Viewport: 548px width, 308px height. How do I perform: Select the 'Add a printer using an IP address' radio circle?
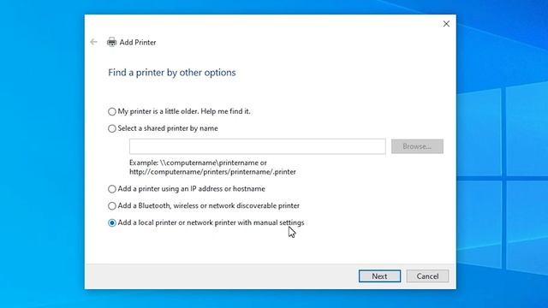point(112,189)
